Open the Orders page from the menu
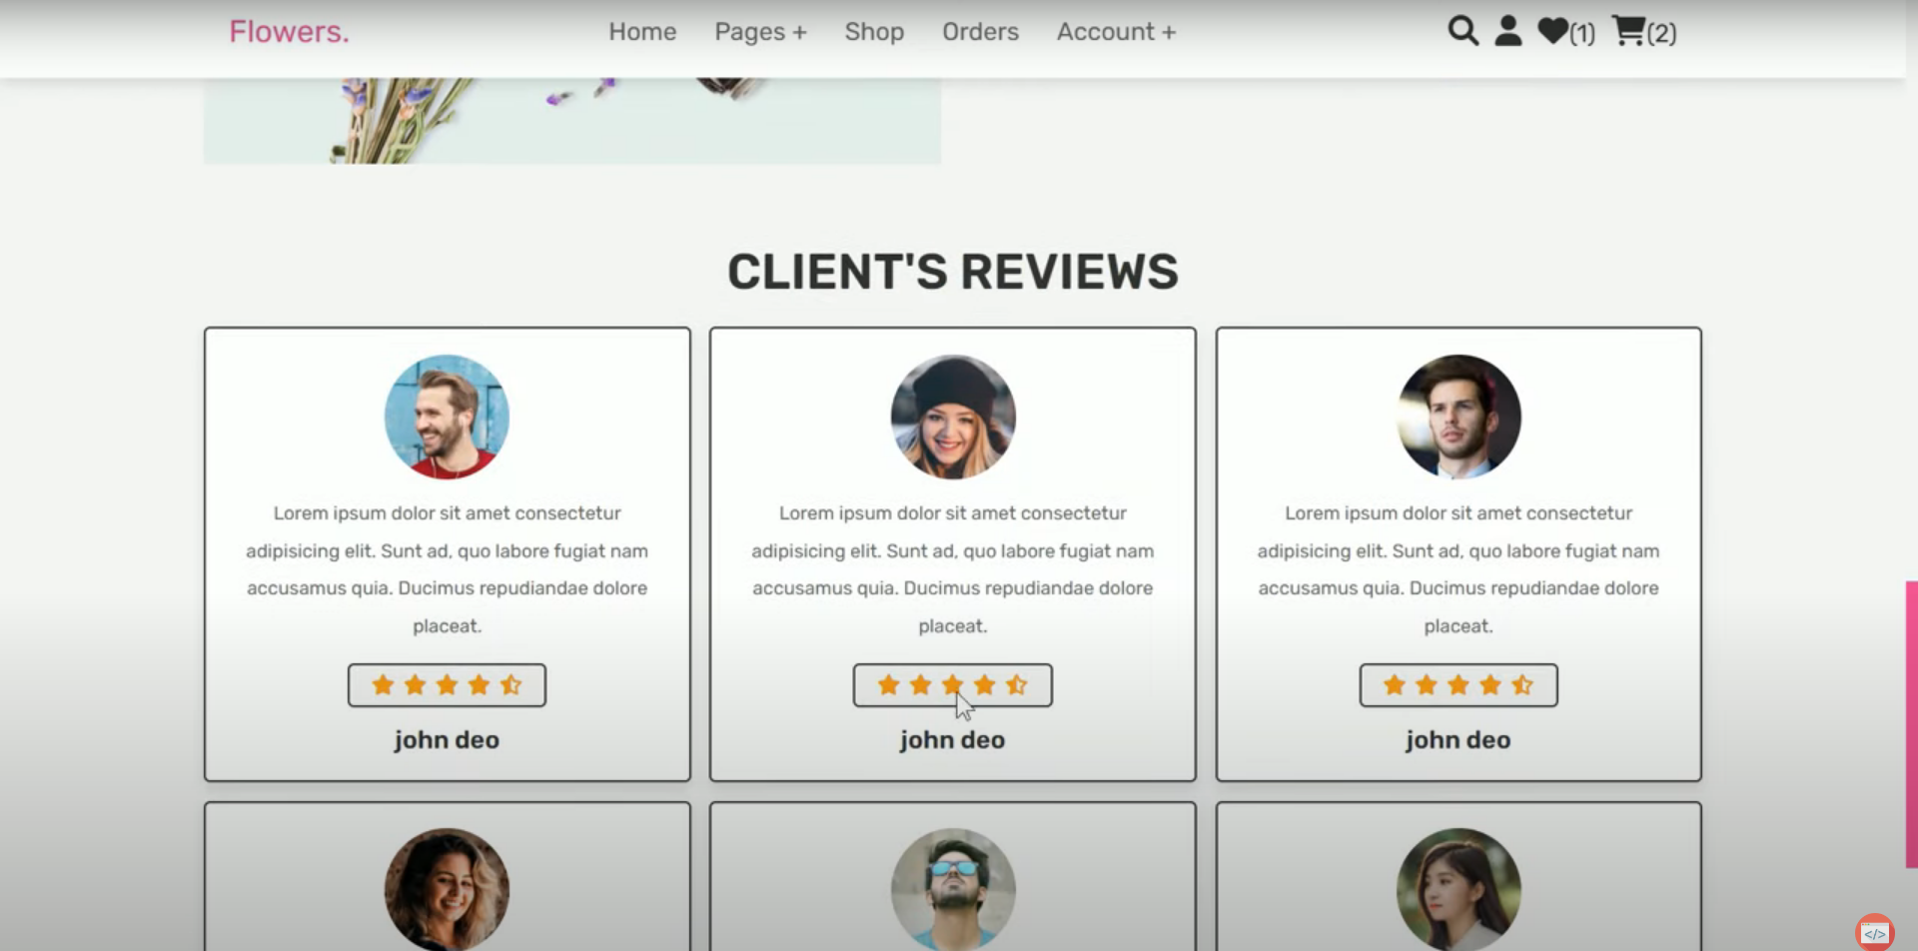 tap(980, 31)
